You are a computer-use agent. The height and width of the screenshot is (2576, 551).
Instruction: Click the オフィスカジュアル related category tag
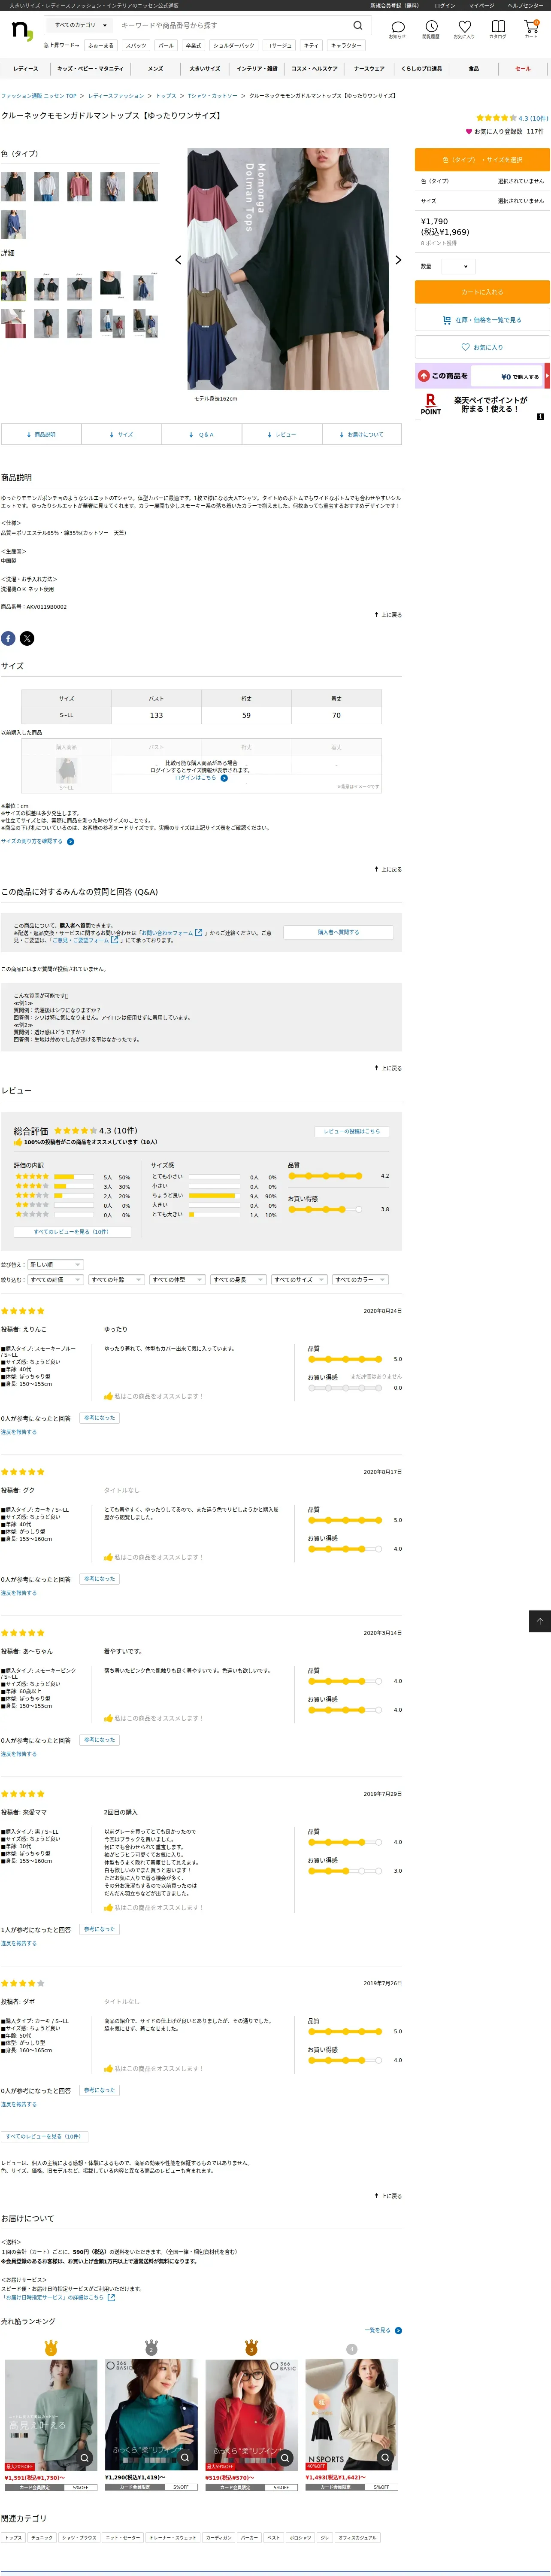pos(358,2537)
